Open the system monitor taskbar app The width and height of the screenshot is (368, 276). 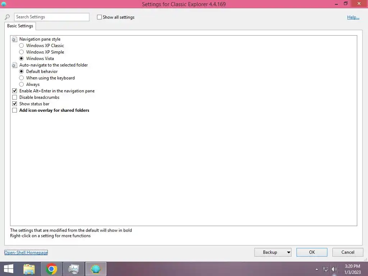pos(74,269)
